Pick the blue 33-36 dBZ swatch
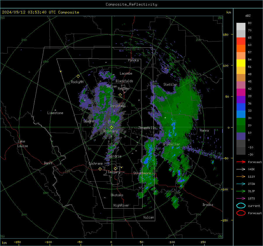263x246 pixels. pyautogui.click(x=241, y=107)
